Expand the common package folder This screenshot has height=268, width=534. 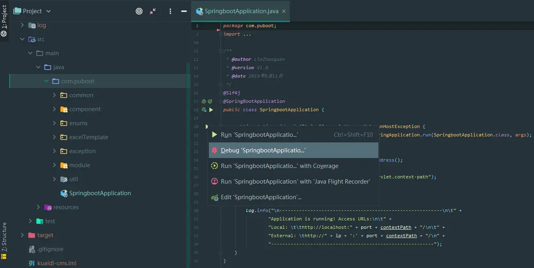tap(55, 95)
